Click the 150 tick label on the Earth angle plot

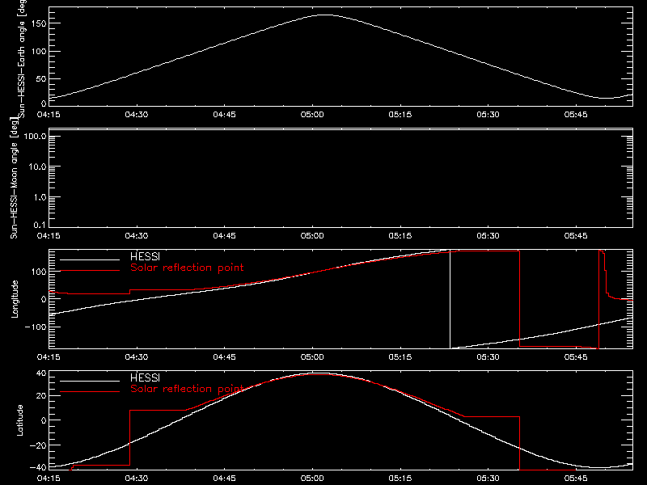coord(38,23)
